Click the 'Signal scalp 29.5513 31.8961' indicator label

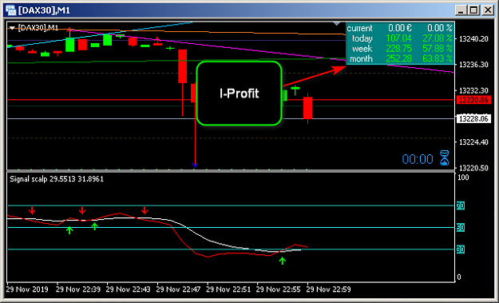[x=57, y=179]
